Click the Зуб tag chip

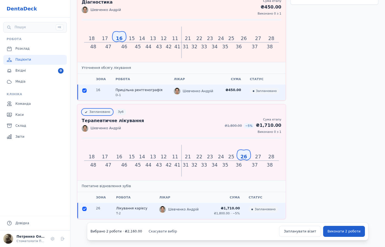tap(121, 112)
